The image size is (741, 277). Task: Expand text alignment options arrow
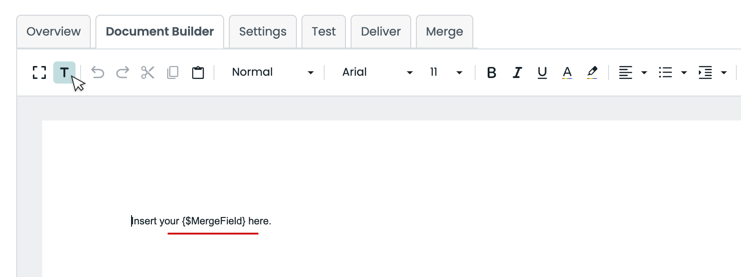point(644,72)
